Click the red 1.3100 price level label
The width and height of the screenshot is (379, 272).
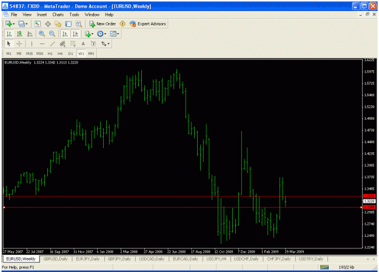point(369,207)
